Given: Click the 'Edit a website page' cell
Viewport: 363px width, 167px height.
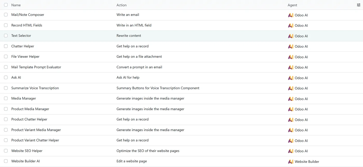Looking at the screenshot, I should (132, 161).
